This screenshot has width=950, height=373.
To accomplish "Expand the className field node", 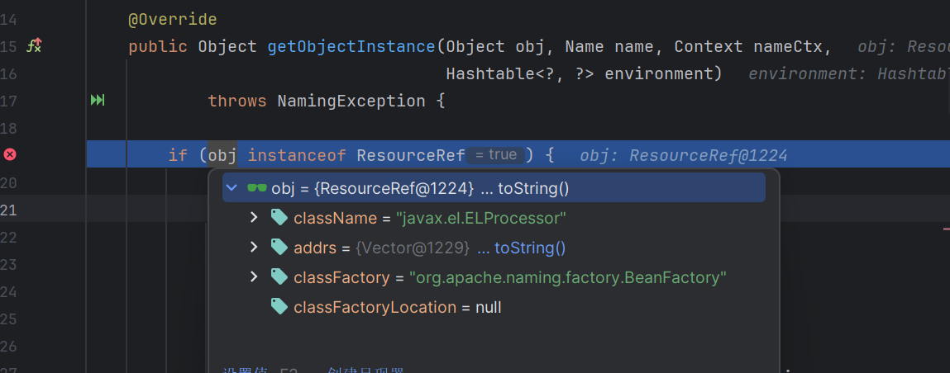I will click(x=255, y=218).
